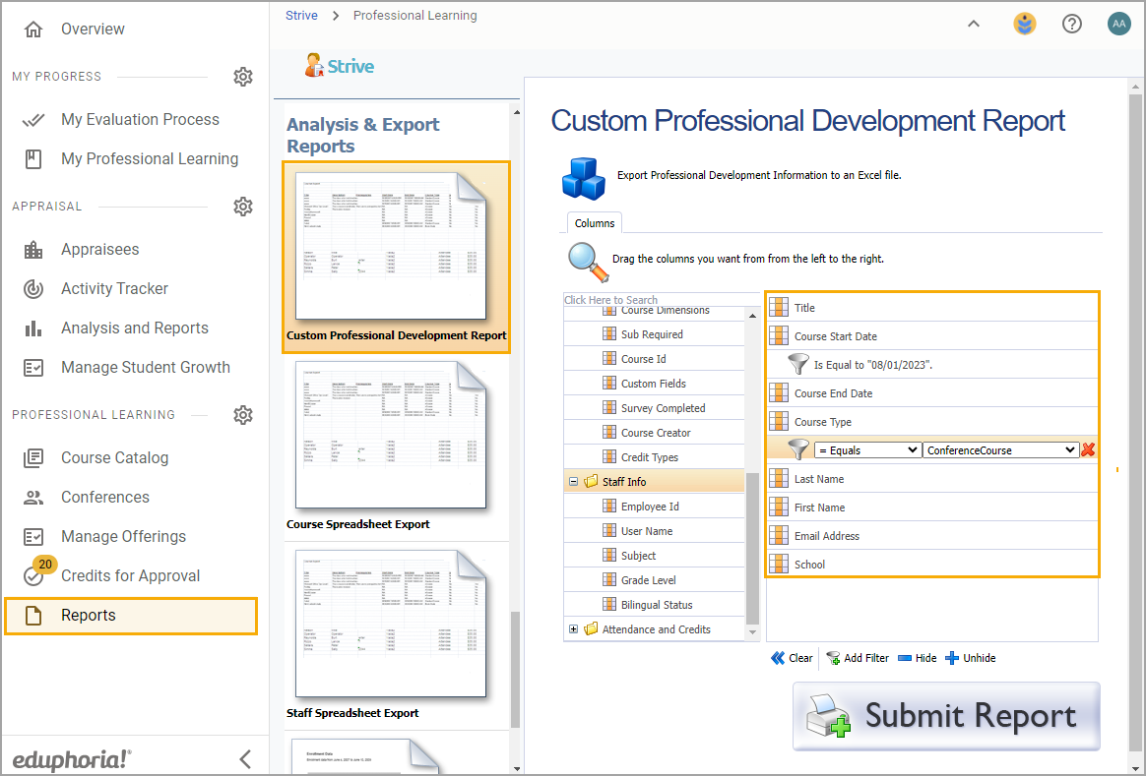Select the School column row
This screenshot has width=1146, height=776.
932,565
